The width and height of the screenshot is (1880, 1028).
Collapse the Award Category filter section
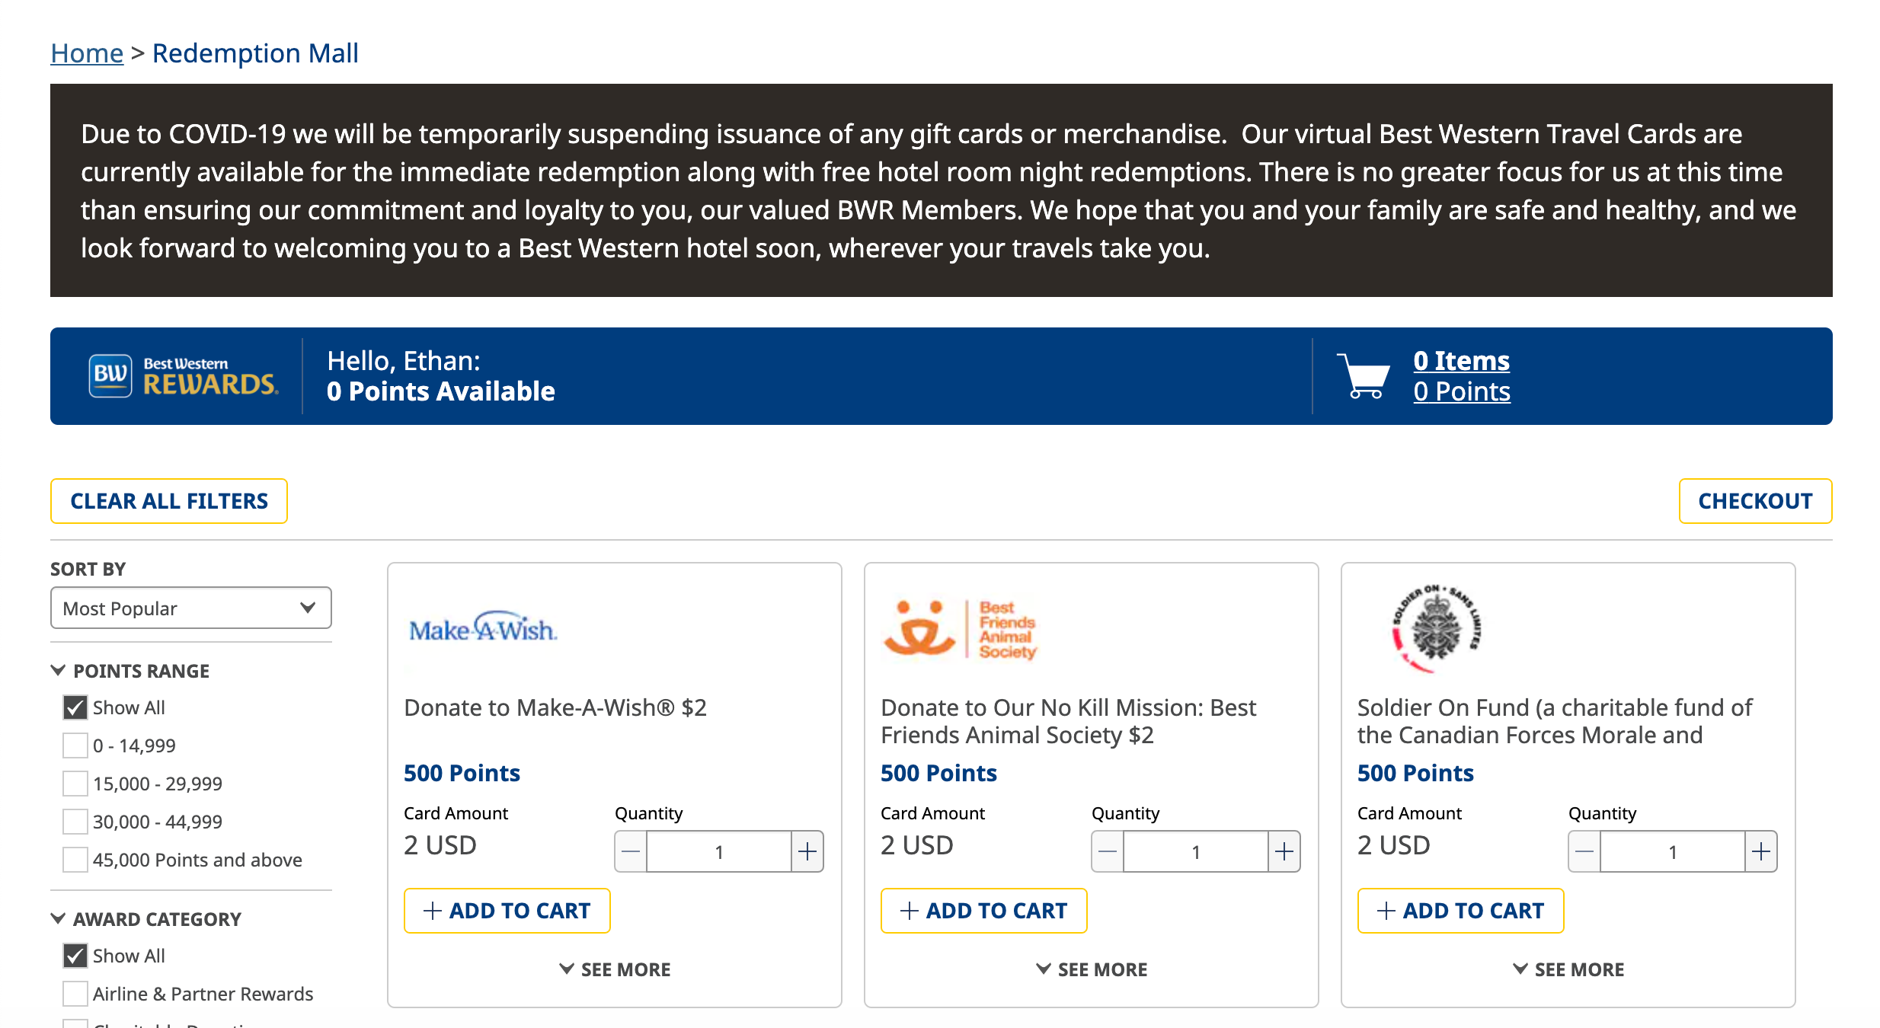pyautogui.click(x=145, y=919)
